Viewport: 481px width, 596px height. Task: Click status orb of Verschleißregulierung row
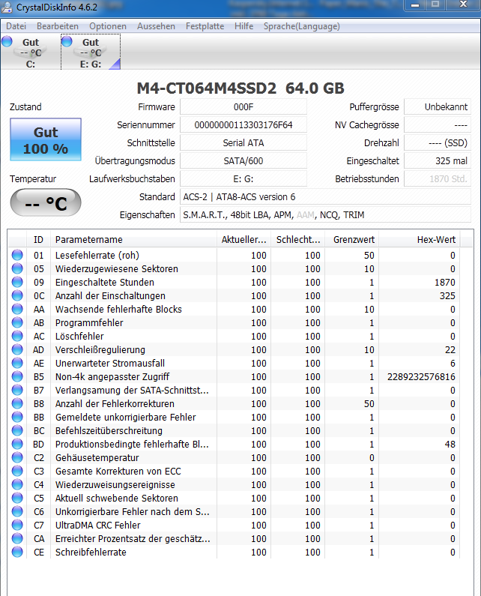(x=17, y=349)
